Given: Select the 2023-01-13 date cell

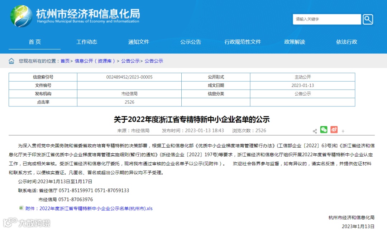Looking at the screenshot, I should coord(302,85).
